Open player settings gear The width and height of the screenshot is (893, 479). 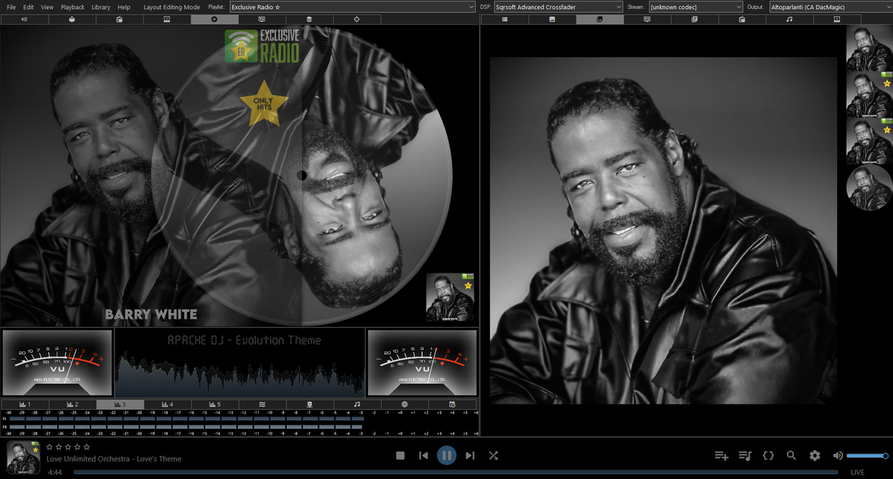pos(815,455)
